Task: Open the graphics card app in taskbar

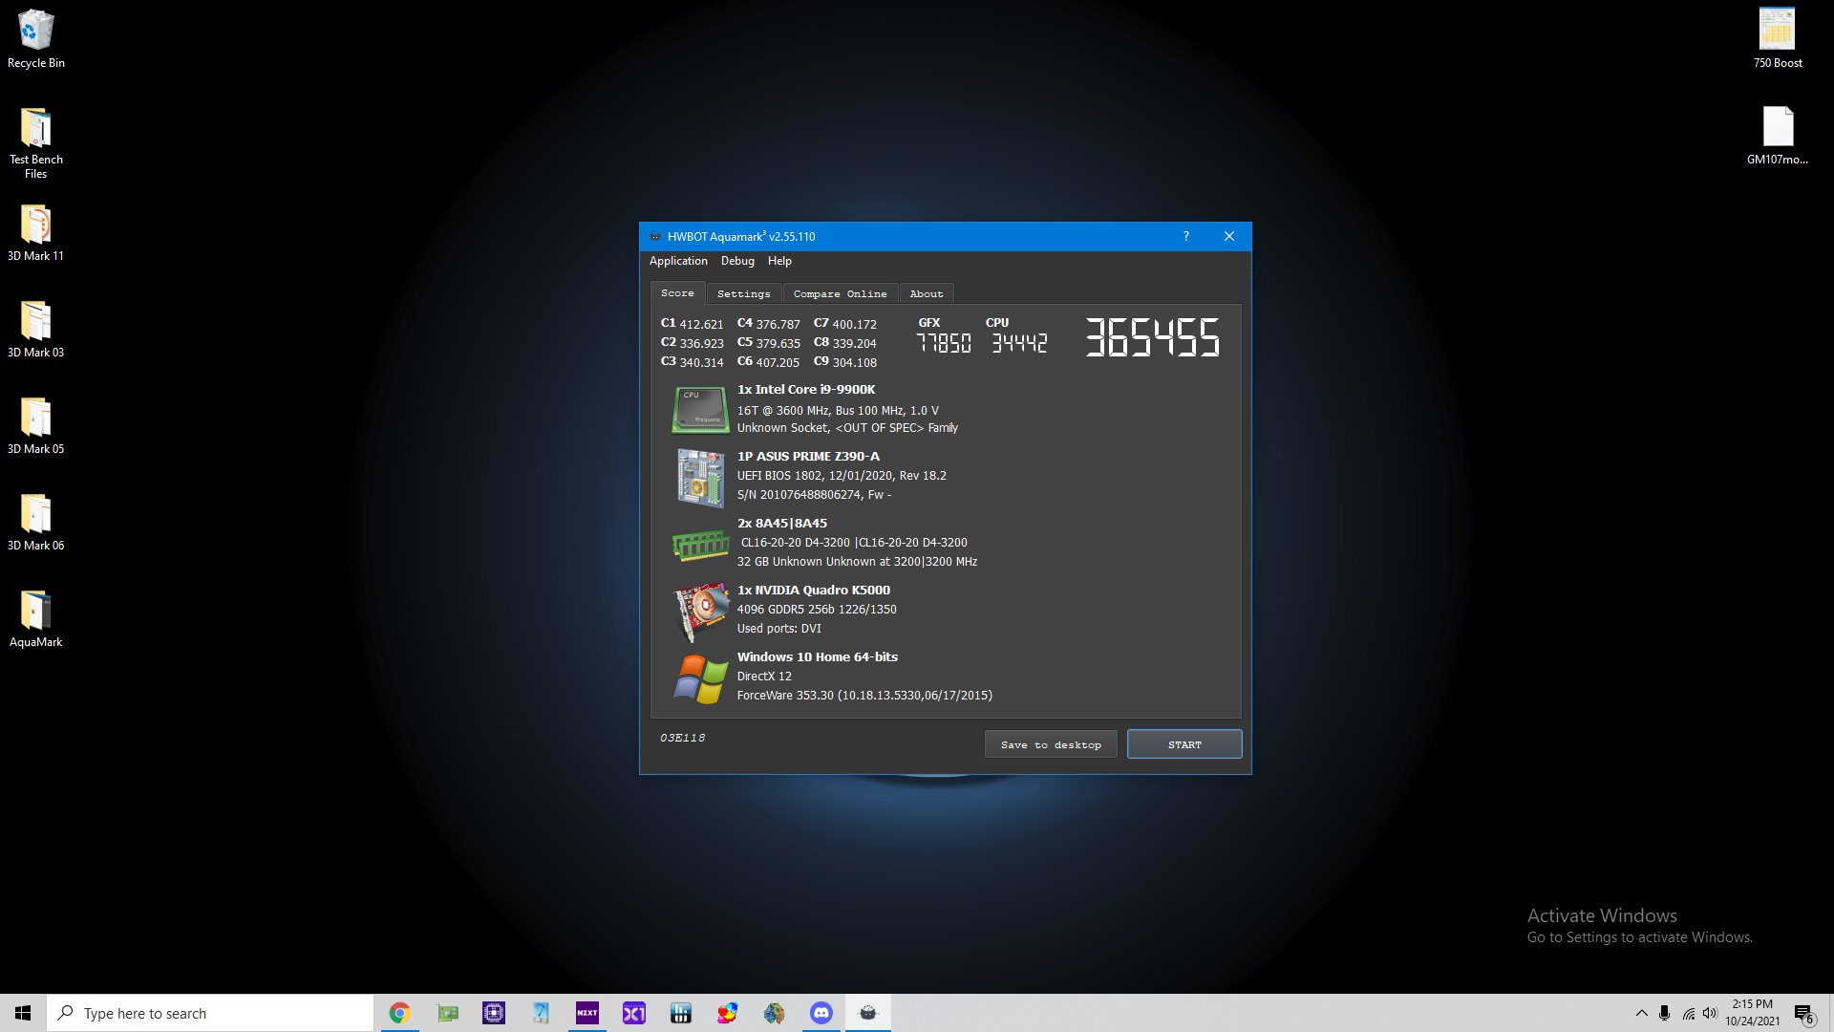Action: 447,1013
